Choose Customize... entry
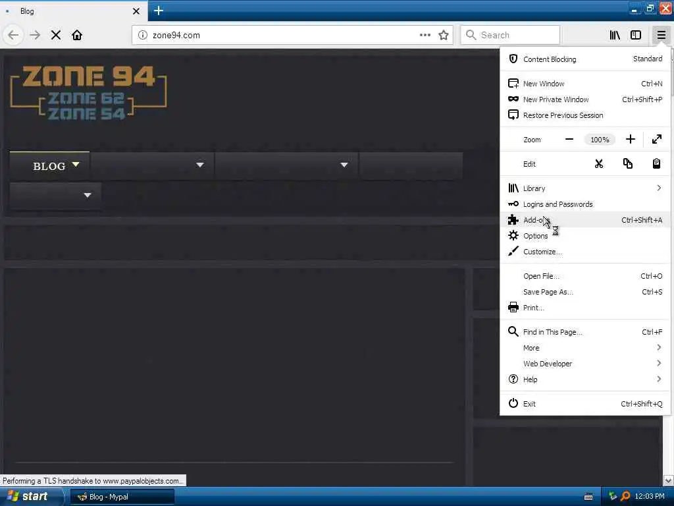Image resolution: width=674 pixels, height=506 pixels. pos(585,252)
